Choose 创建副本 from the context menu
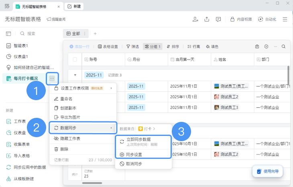The image size is (293, 187). [83, 108]
